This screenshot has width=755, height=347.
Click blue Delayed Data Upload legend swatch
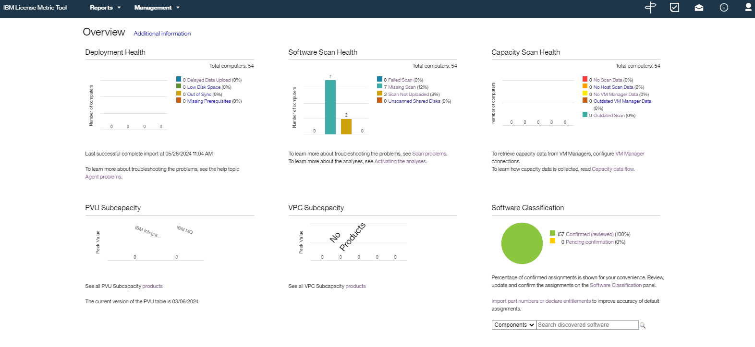click(179, 79)
